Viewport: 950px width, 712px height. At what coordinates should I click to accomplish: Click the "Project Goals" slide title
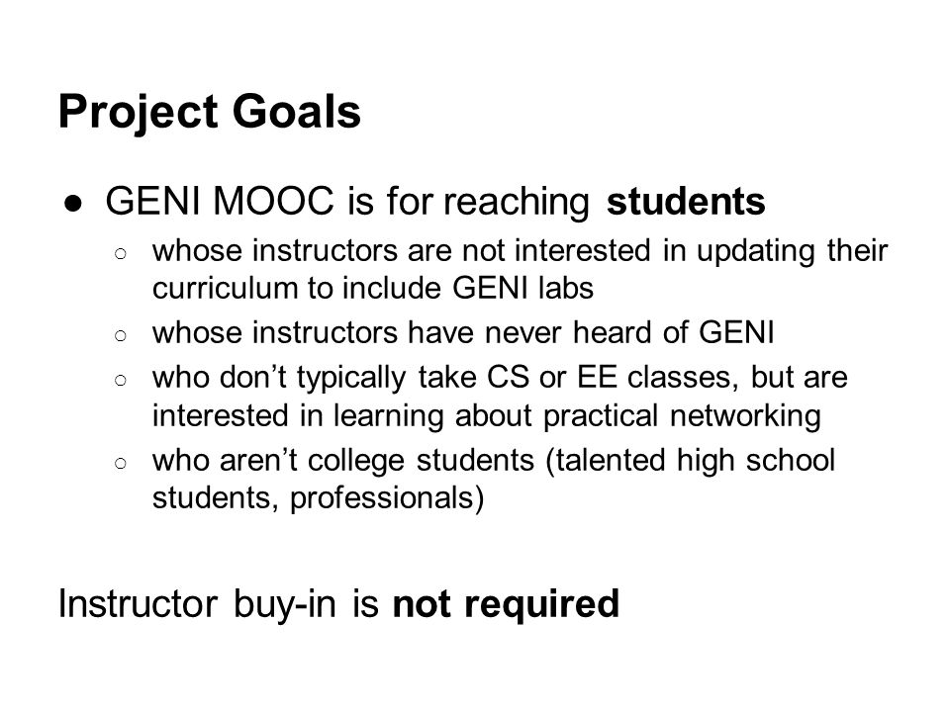point(210,113)
